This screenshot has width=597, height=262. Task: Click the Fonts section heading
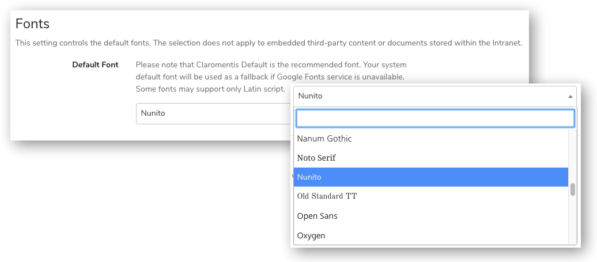(32, 24)
